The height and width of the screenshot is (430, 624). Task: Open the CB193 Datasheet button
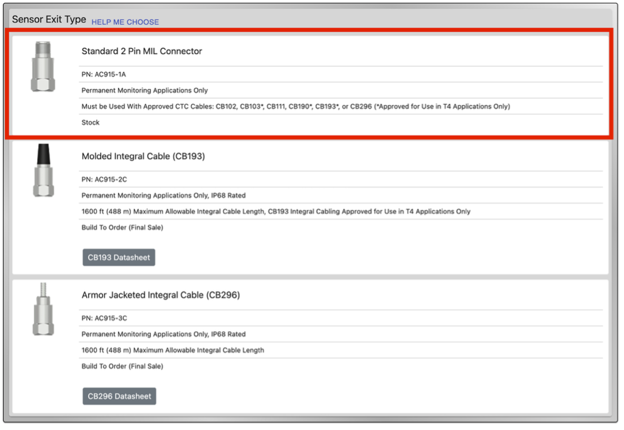(x=119, y=258)
